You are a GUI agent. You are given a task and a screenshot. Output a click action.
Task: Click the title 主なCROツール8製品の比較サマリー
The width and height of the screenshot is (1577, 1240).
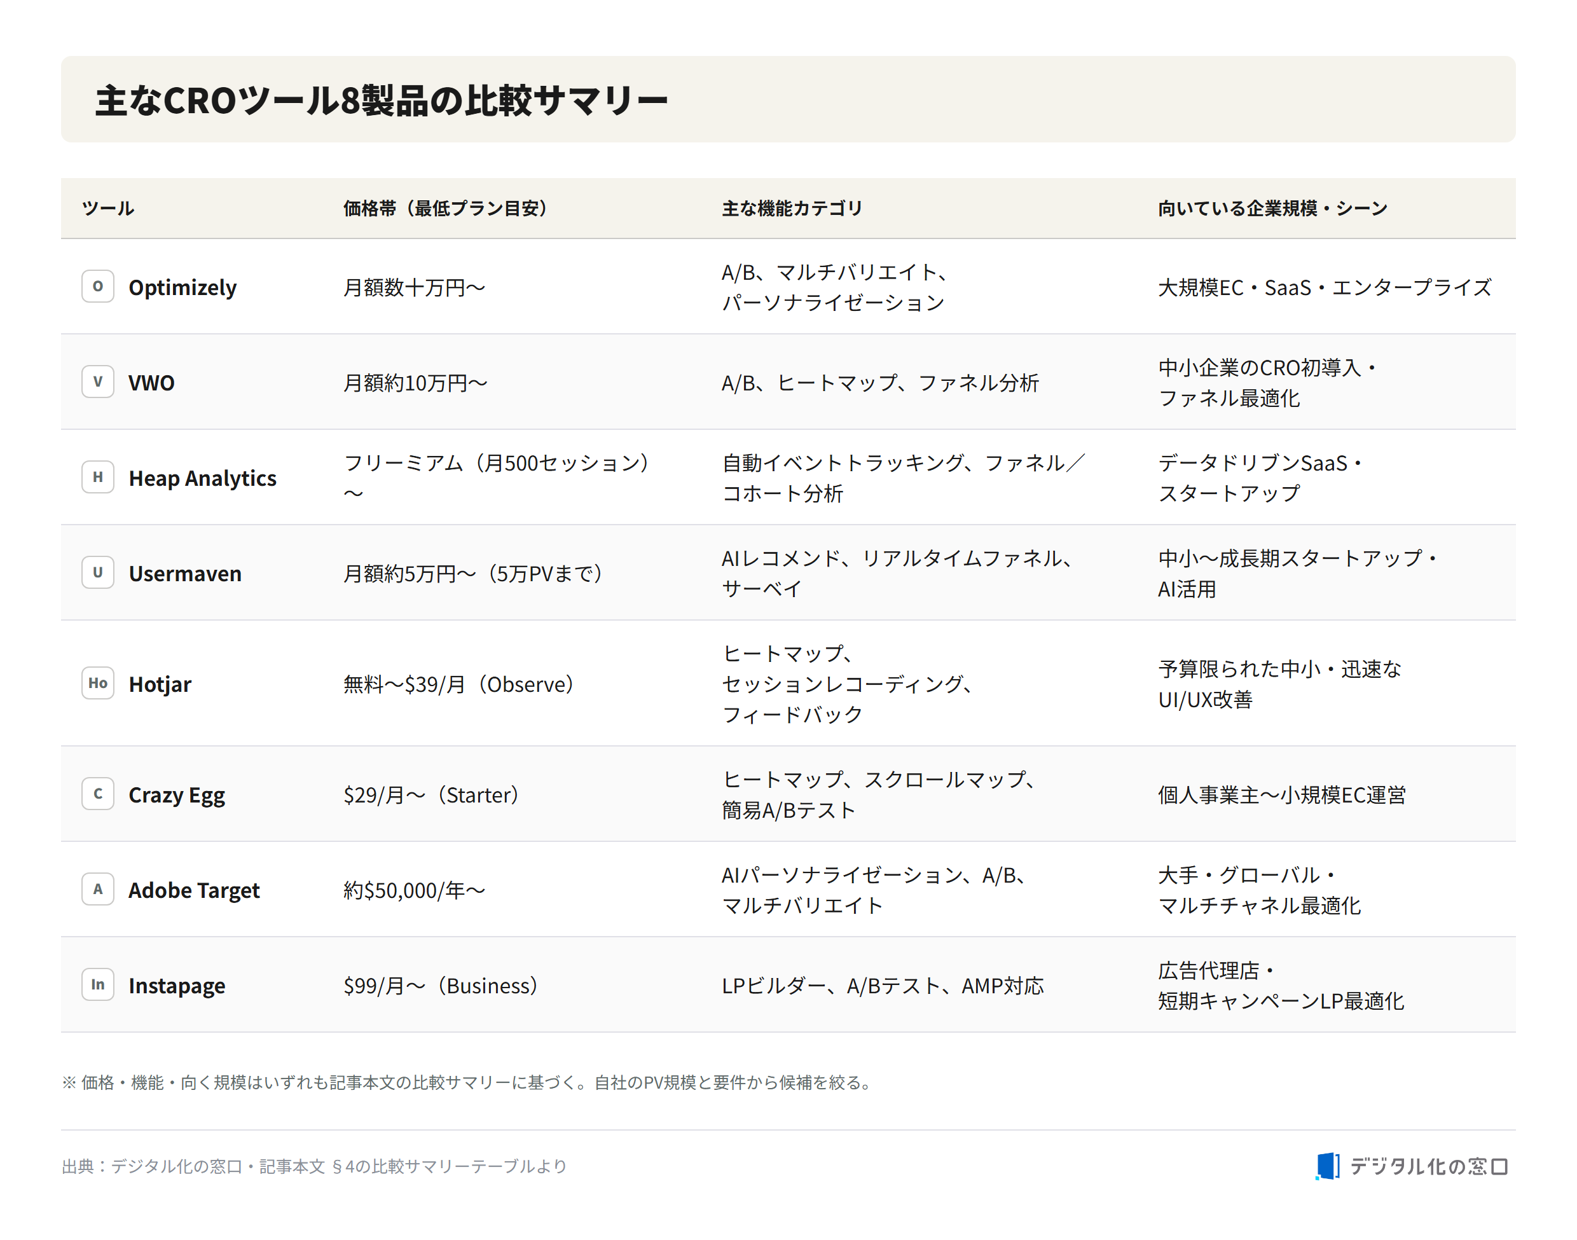pos(381,100)
